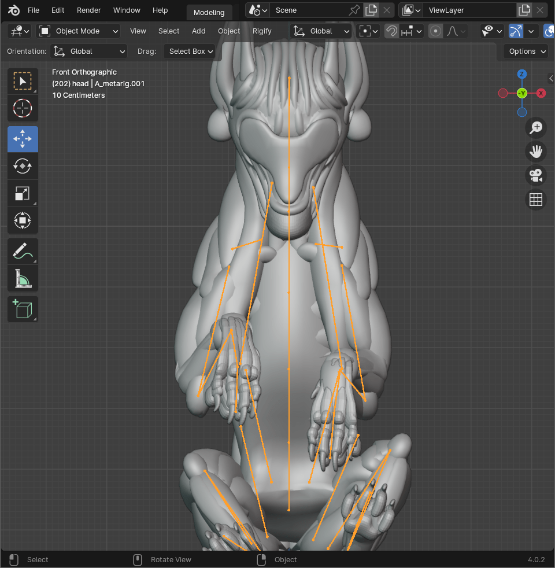Toggle show gizmos button
Viewport: 555px width, 568px height.
[516, 31]
